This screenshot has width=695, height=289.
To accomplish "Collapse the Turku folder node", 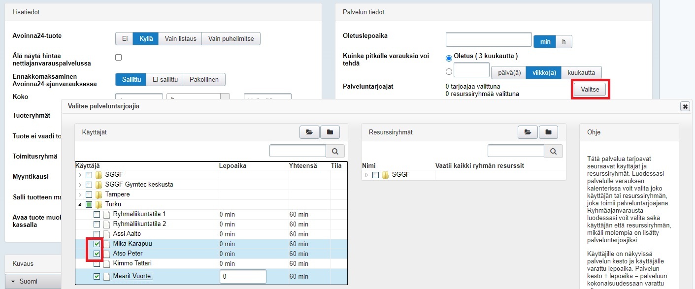I will tap(80, 204).
